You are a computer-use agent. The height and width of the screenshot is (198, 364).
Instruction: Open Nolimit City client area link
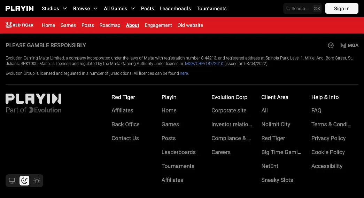pyautogui.click(x=276, y=124)
